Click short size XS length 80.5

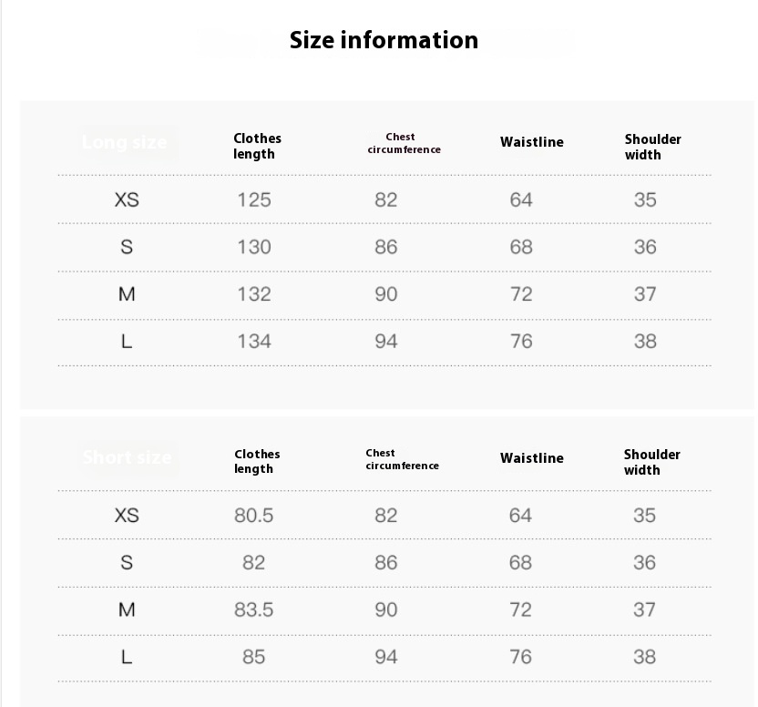coord(254,516)
